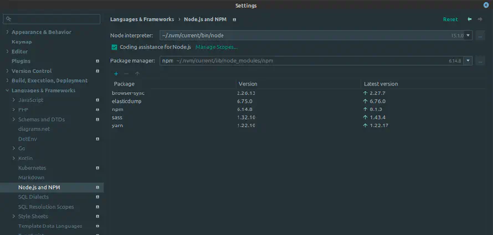493x235 pixels.
Task: Select the sass package row
Action: point(299,117)
